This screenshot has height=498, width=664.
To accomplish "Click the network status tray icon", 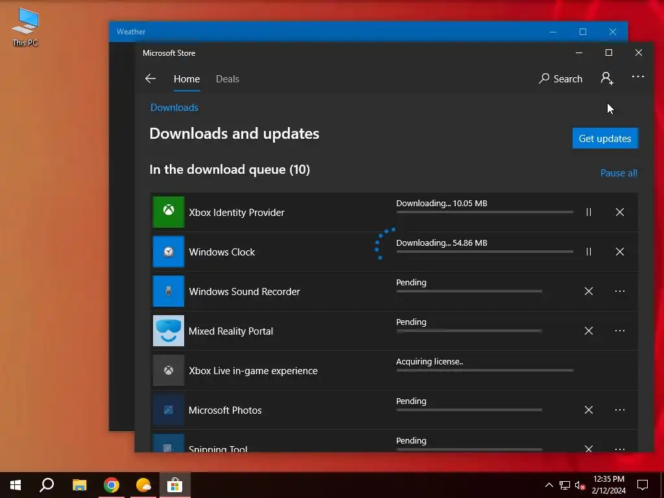I will (565, 485).
